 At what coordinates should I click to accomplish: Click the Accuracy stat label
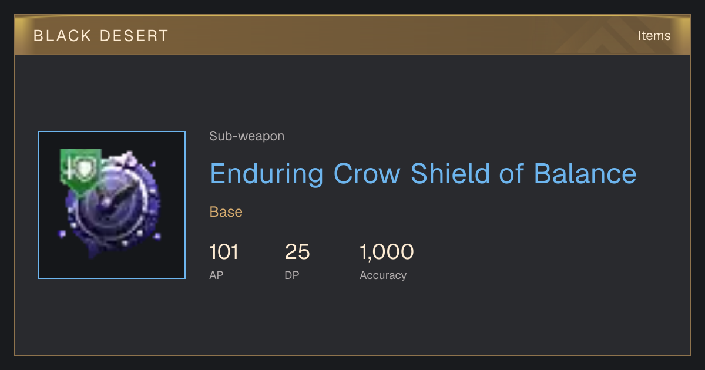(383, 275)
